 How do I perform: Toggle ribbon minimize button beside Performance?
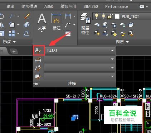pos(142,7)
